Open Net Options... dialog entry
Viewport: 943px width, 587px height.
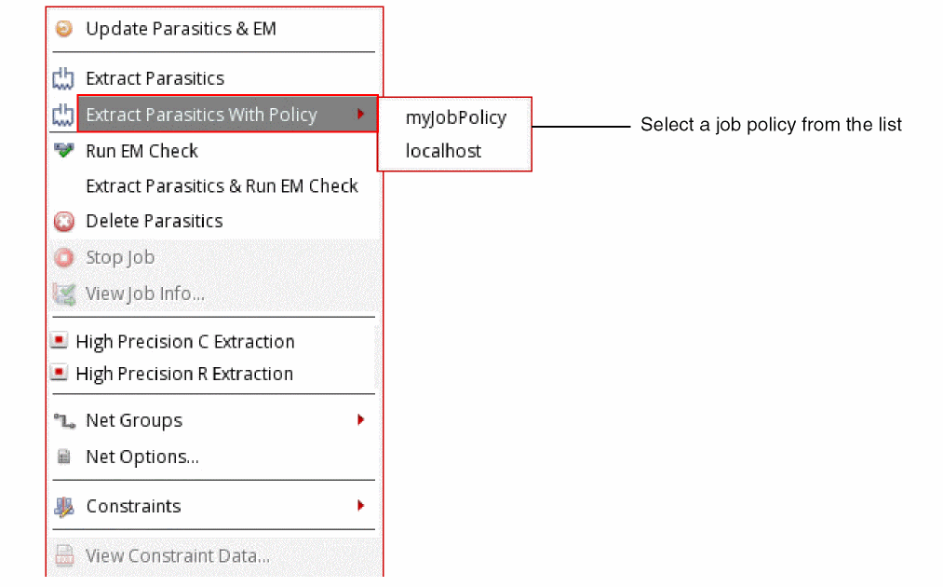[141, 457]
